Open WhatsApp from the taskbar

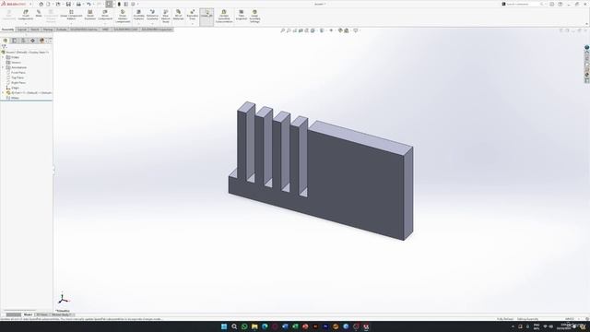(244, 326)
